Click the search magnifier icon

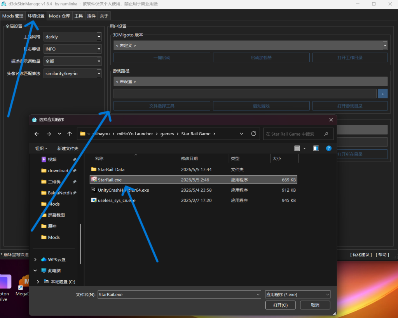[326, 134]
